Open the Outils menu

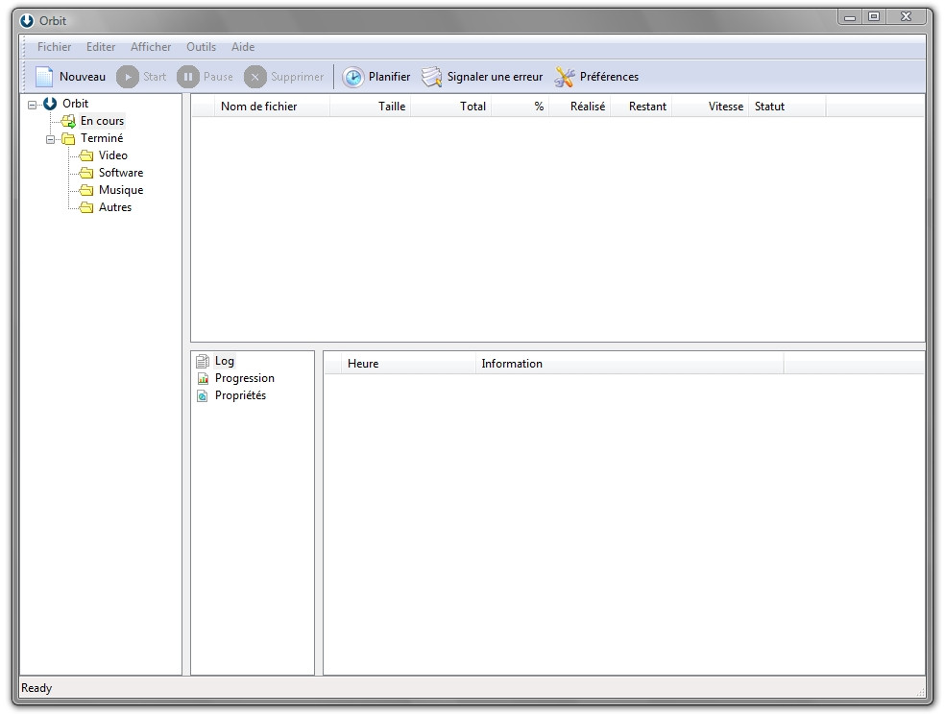click(x=201, y=46)
